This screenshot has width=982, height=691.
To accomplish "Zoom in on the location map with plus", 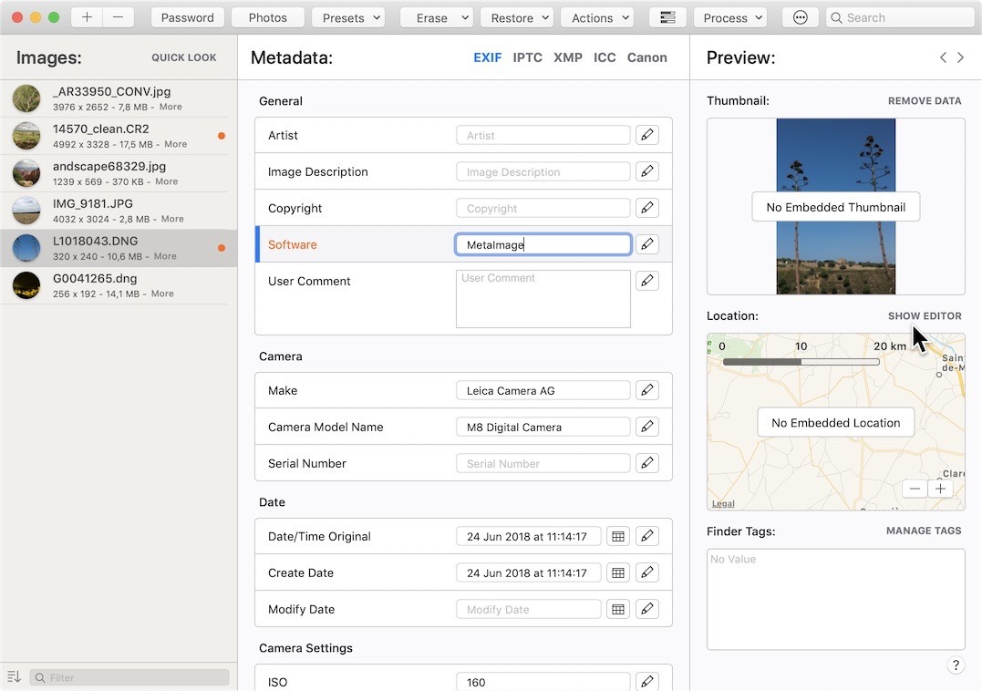I will point(941,488).
